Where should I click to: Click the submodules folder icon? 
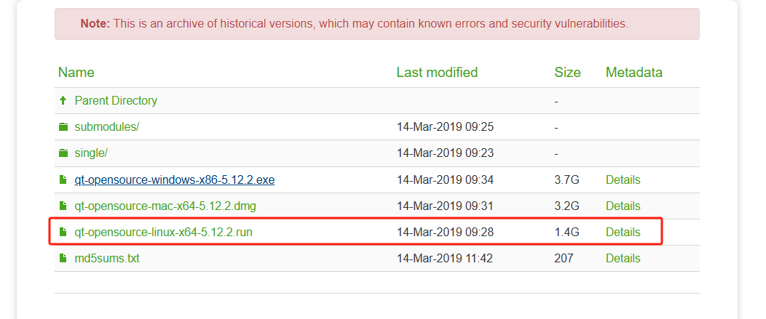pos(63,127)
